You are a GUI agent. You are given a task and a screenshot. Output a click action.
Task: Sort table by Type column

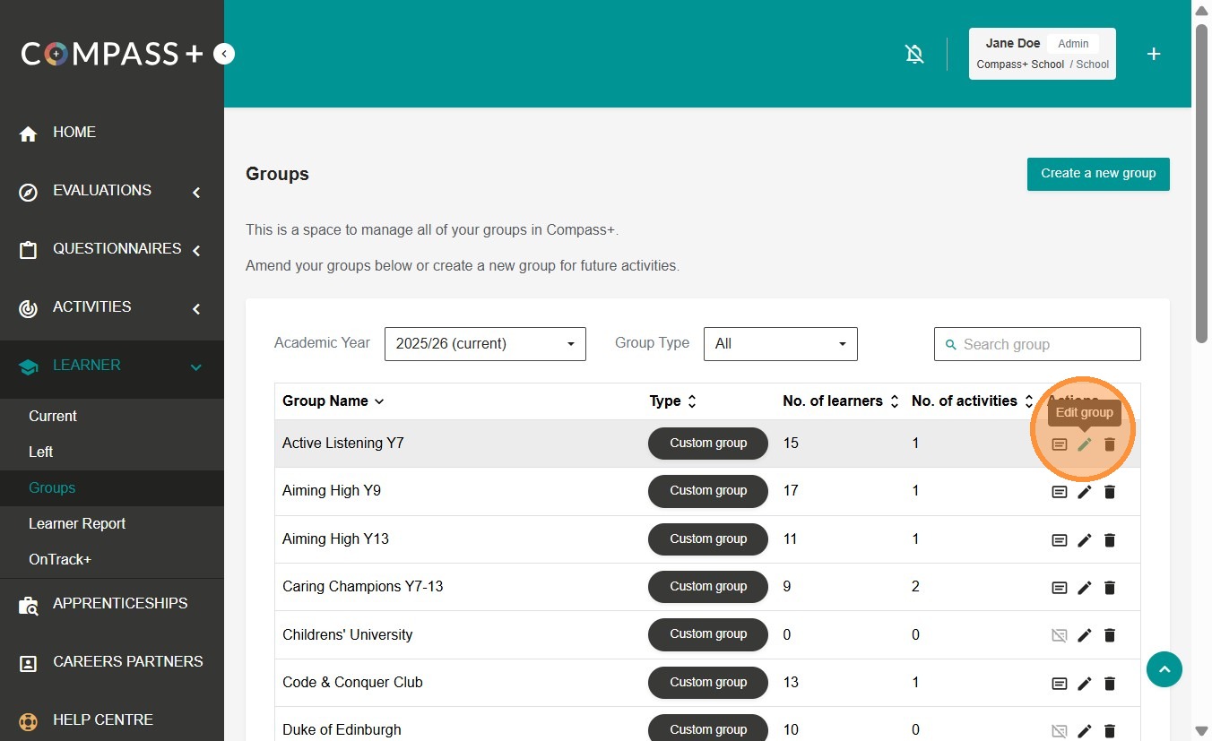(673, 401)
